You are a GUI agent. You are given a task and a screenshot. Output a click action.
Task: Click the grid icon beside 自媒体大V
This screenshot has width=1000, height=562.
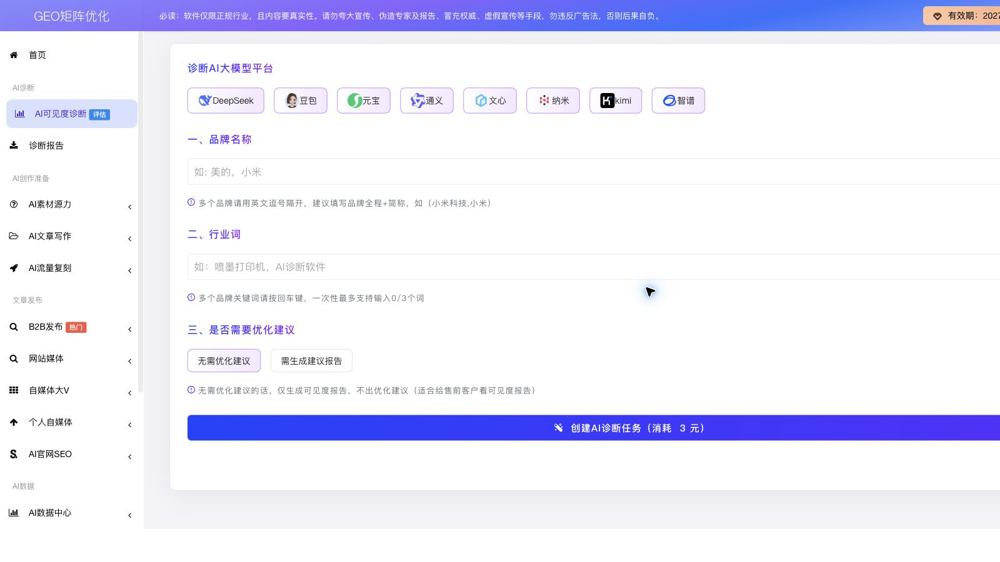[14, 390]
